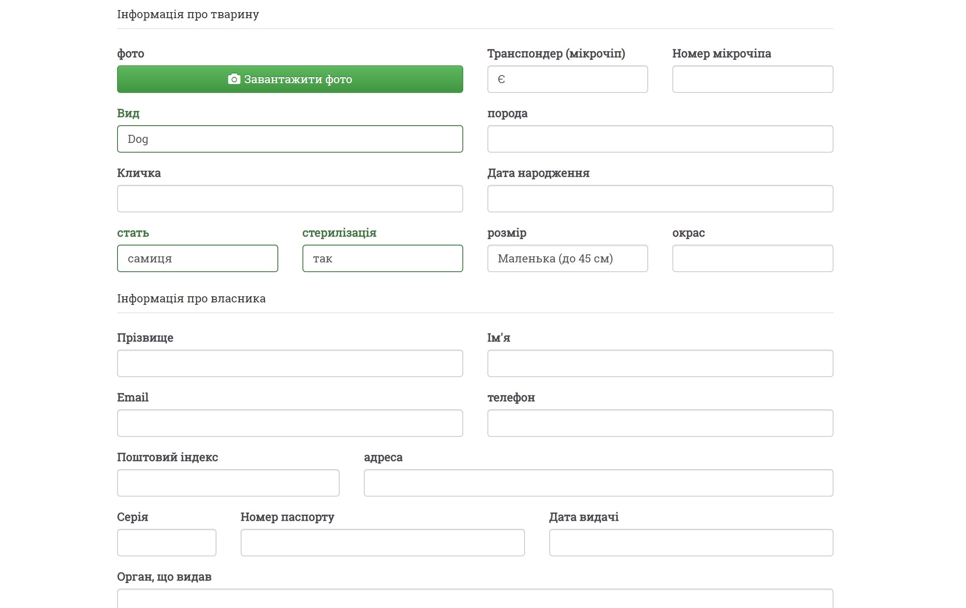Open the Транспондер (мікрочіп) dropdown
This screenshot has width=966, height=608.
[x=567, y=79]
